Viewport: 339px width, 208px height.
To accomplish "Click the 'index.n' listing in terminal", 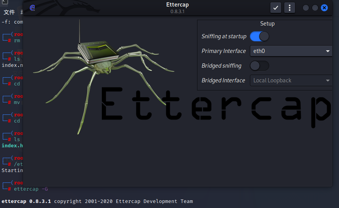I will 12,65.
